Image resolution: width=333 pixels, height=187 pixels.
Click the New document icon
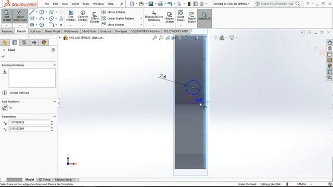132,4
